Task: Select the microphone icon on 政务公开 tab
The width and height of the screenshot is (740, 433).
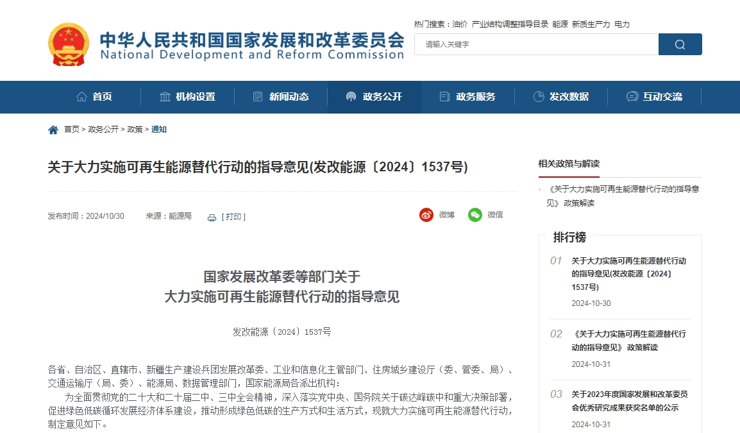Action: point(350,96)
